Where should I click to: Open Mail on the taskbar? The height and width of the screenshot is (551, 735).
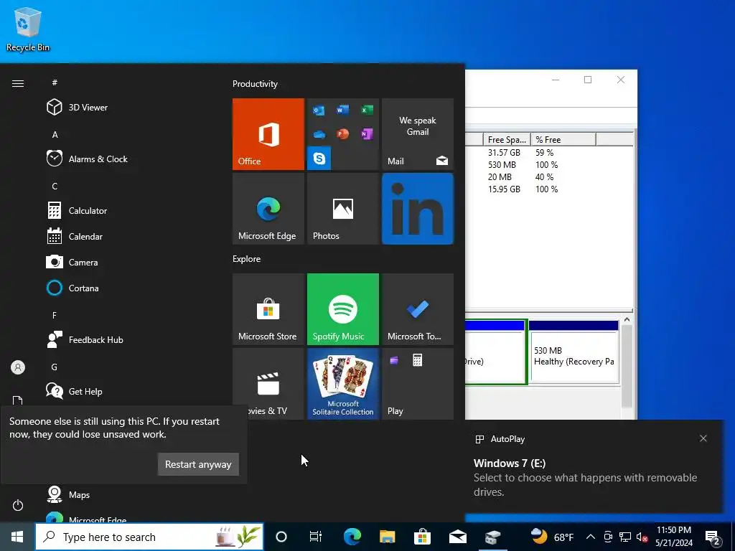point(457,537)
